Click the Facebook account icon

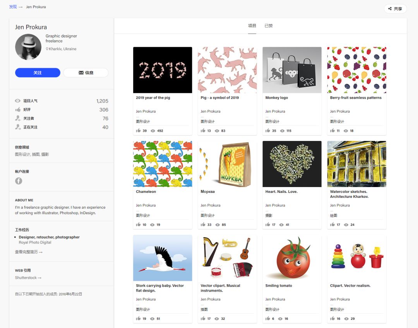pyautogui.click(x=19, y=181)
